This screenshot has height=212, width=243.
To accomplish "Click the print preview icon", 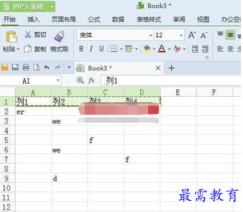I will tap(37, 68).
